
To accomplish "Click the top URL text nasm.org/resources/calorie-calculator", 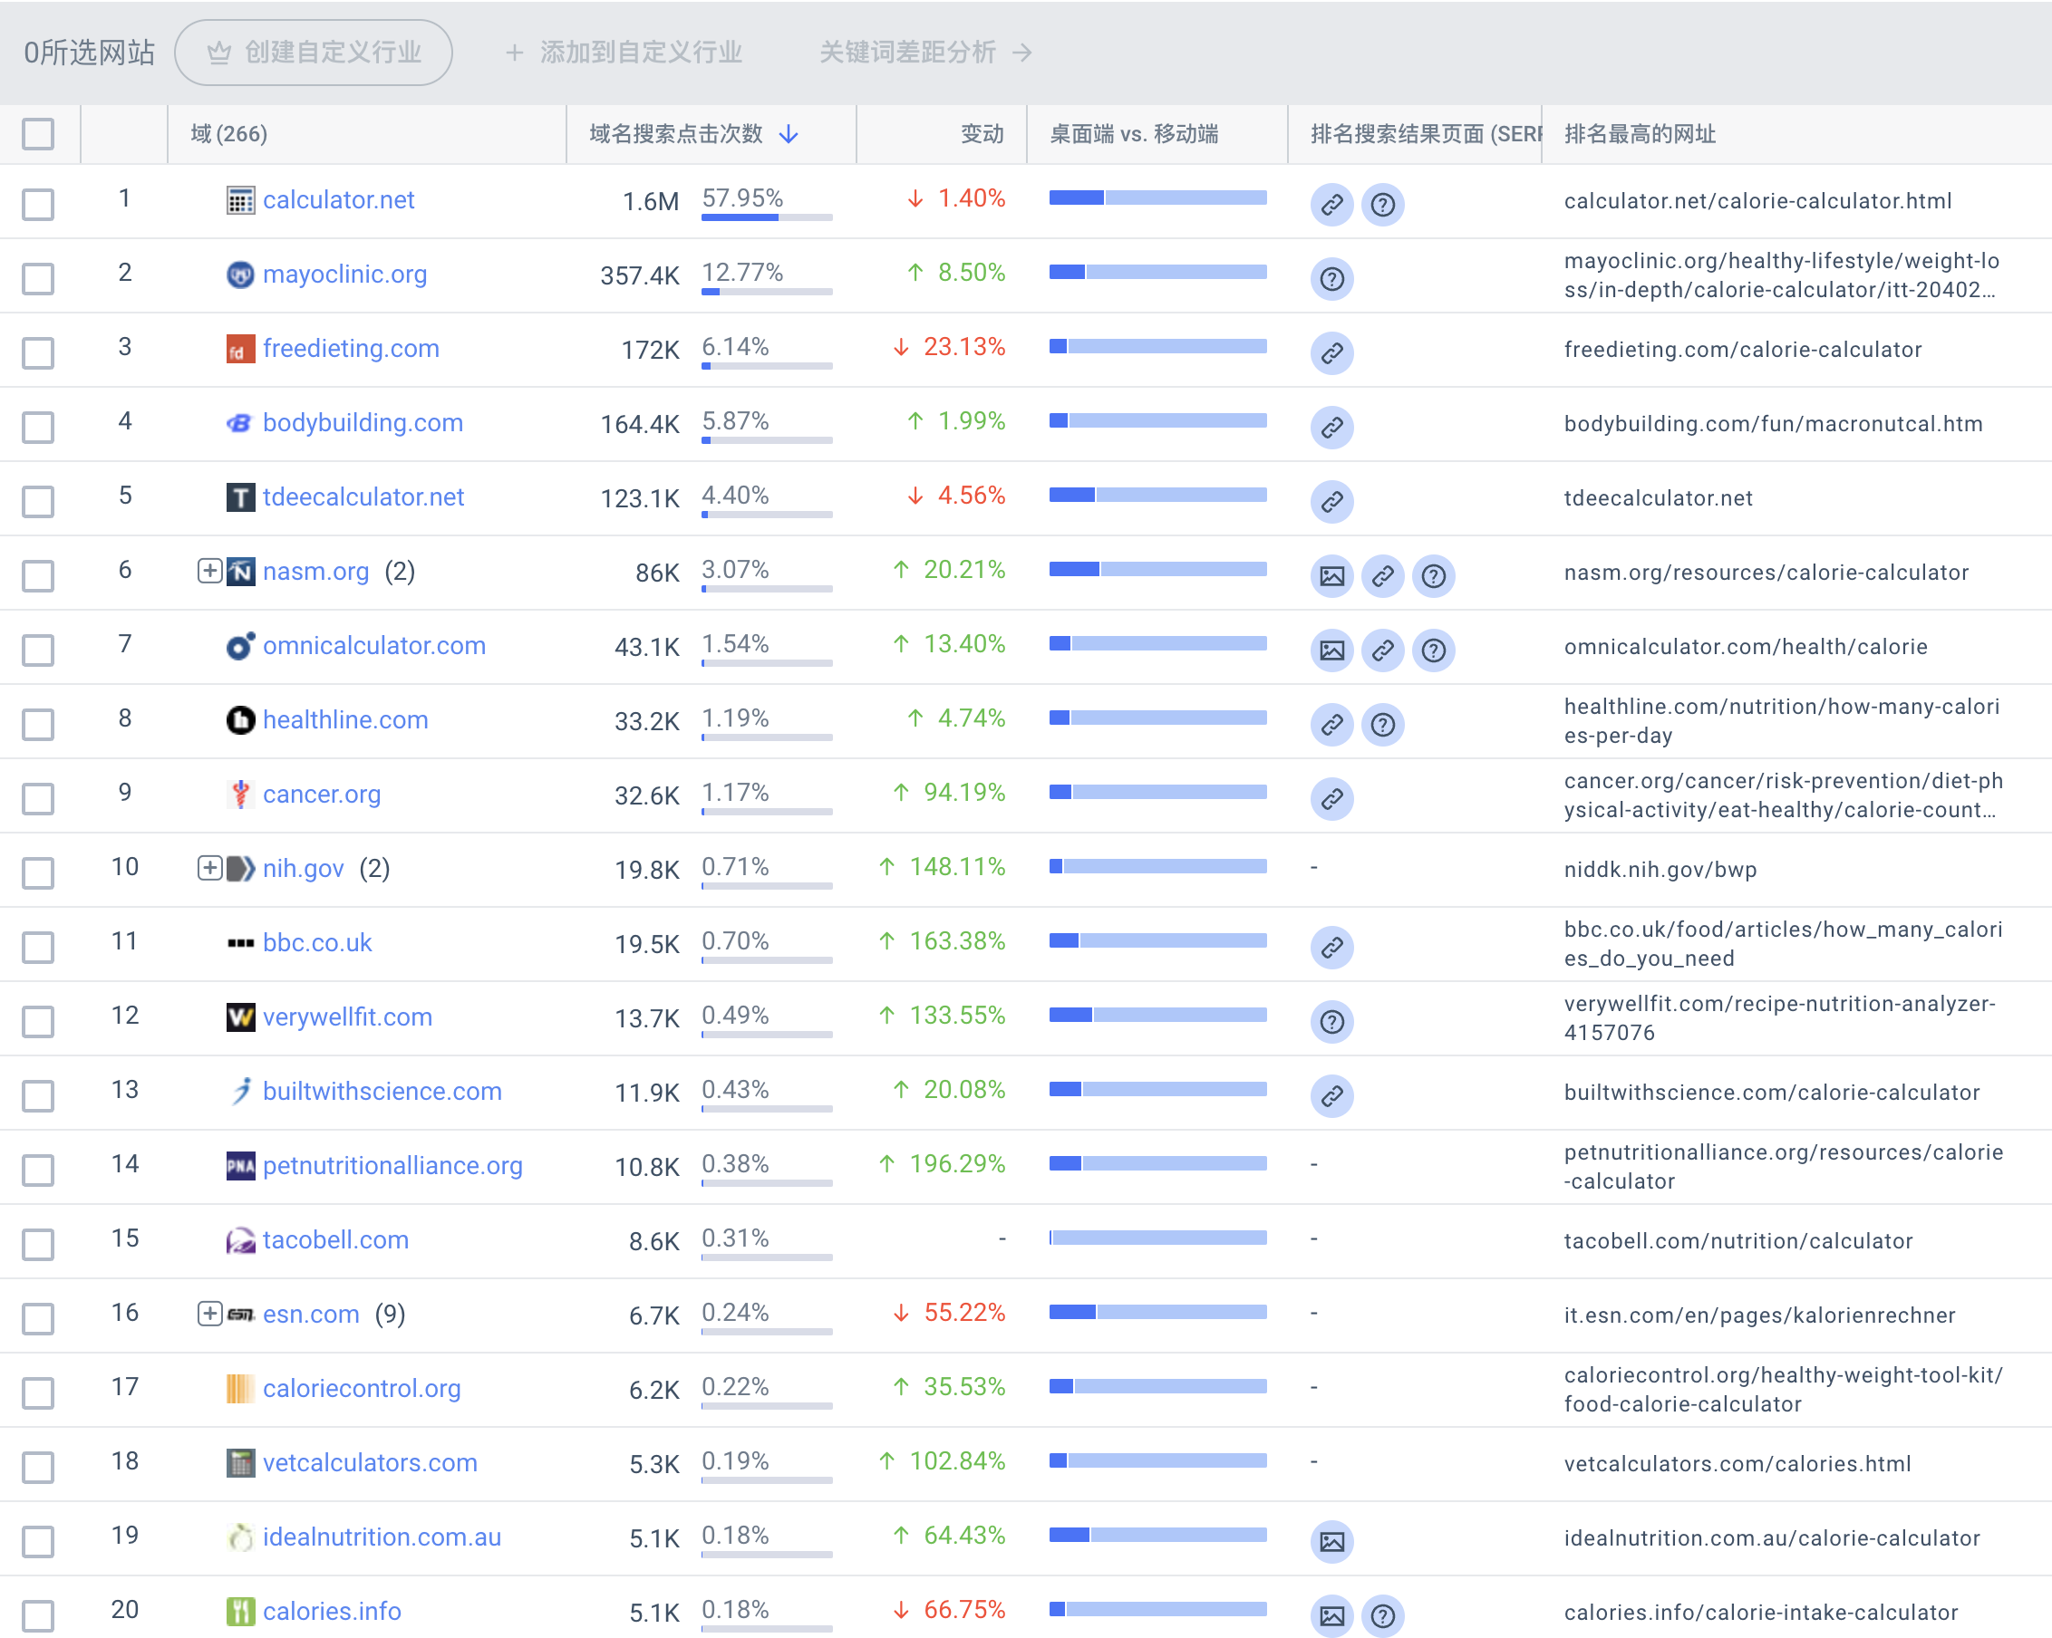I will click(1766, 572).
